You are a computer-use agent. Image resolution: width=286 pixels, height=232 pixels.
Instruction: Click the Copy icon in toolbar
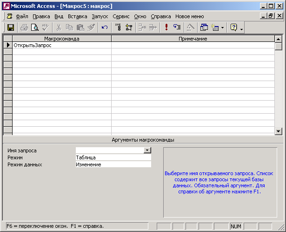(x=69, y=27)
